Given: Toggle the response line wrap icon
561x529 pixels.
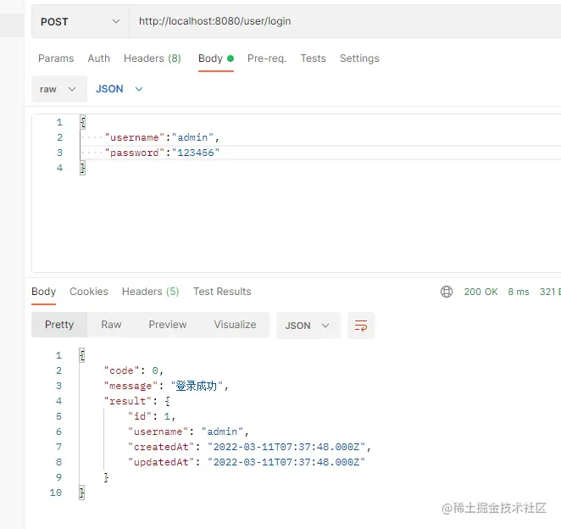Looking at the screenshot, I should click(361, 326).
